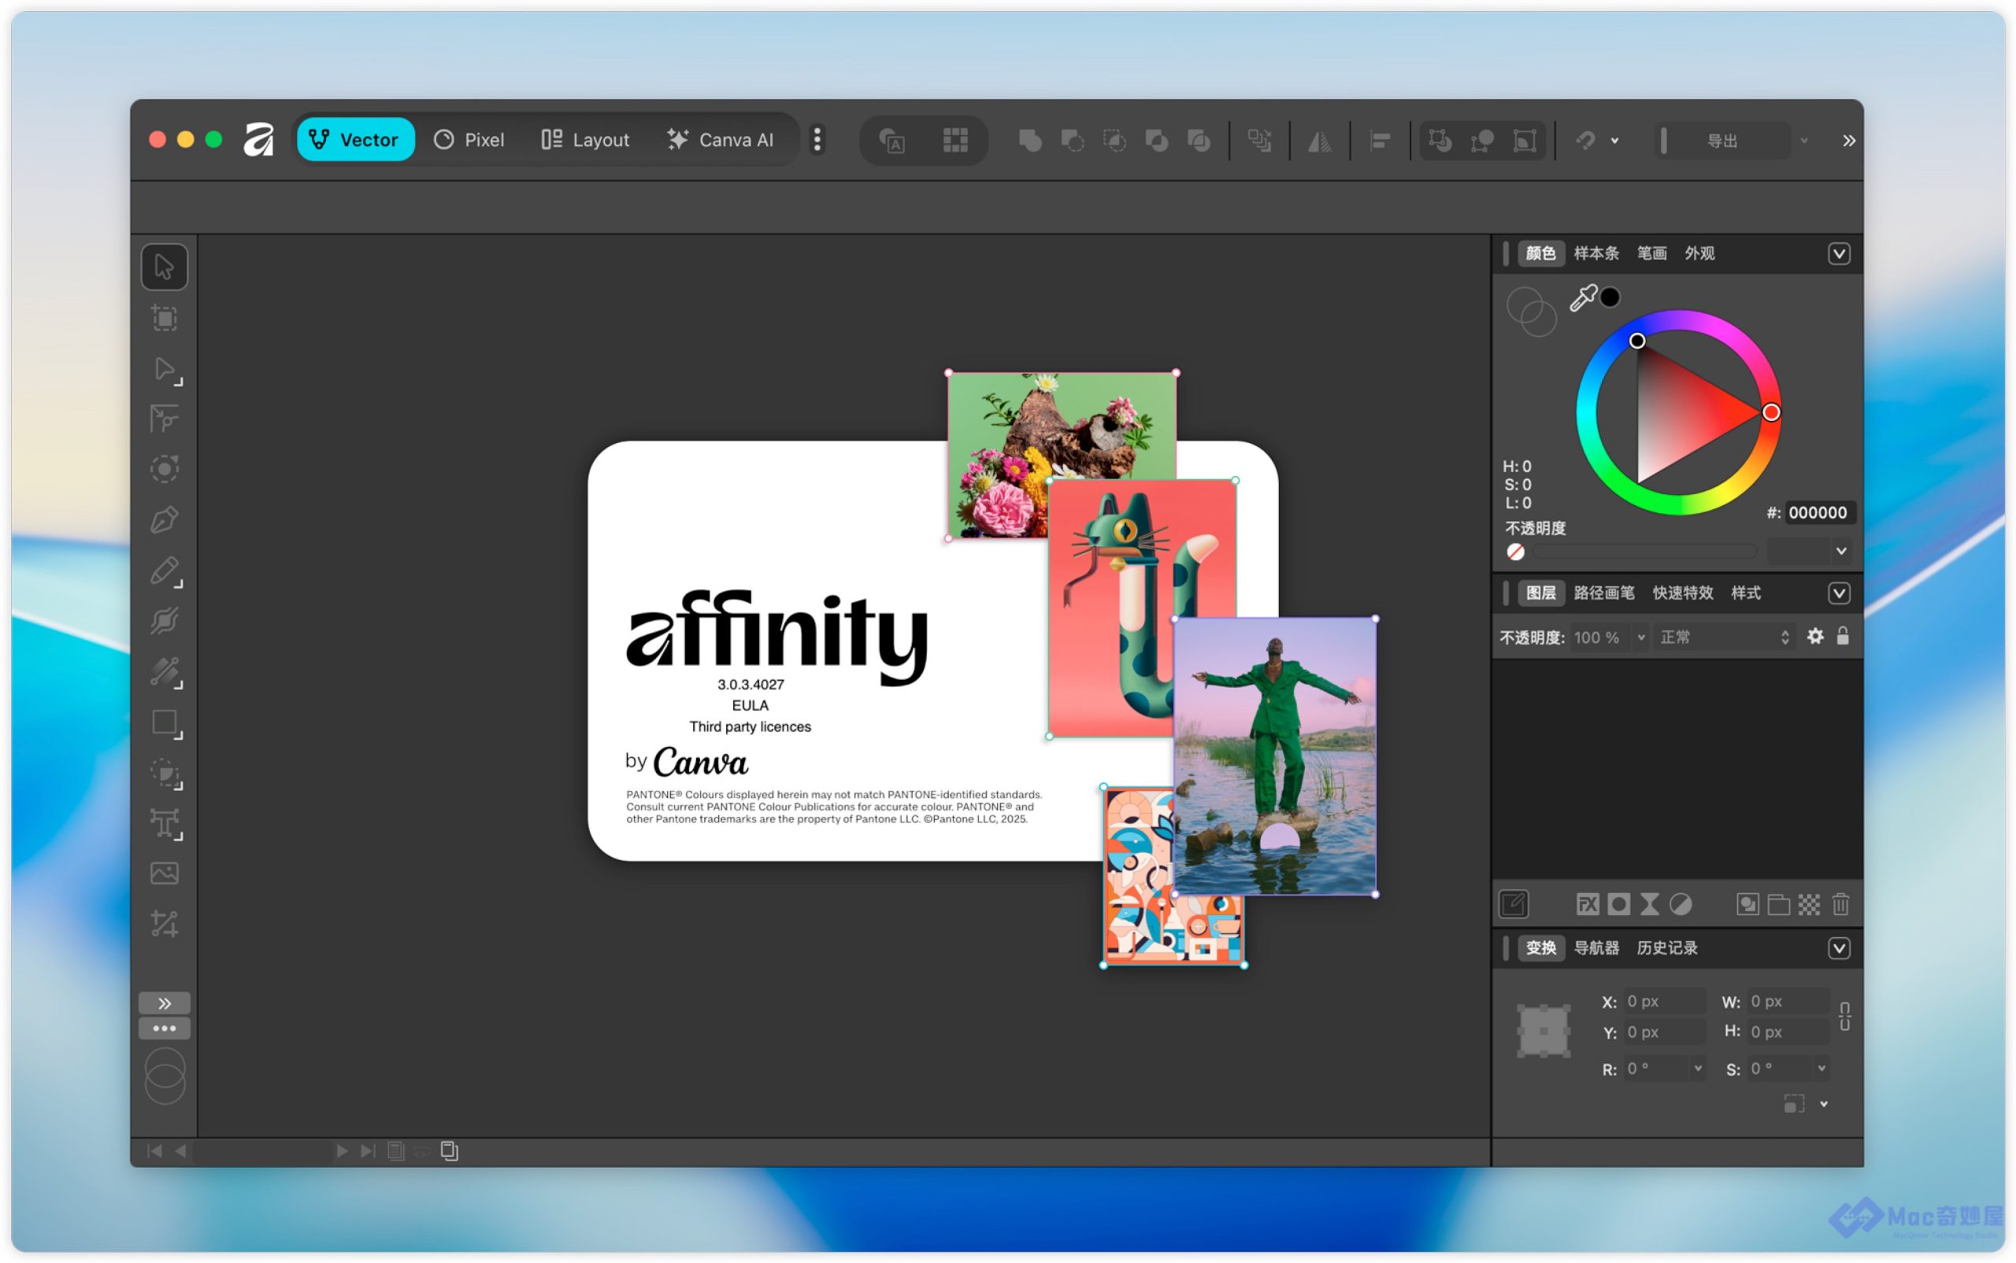Toggle the layer lock icon

tap(1843, 637)
